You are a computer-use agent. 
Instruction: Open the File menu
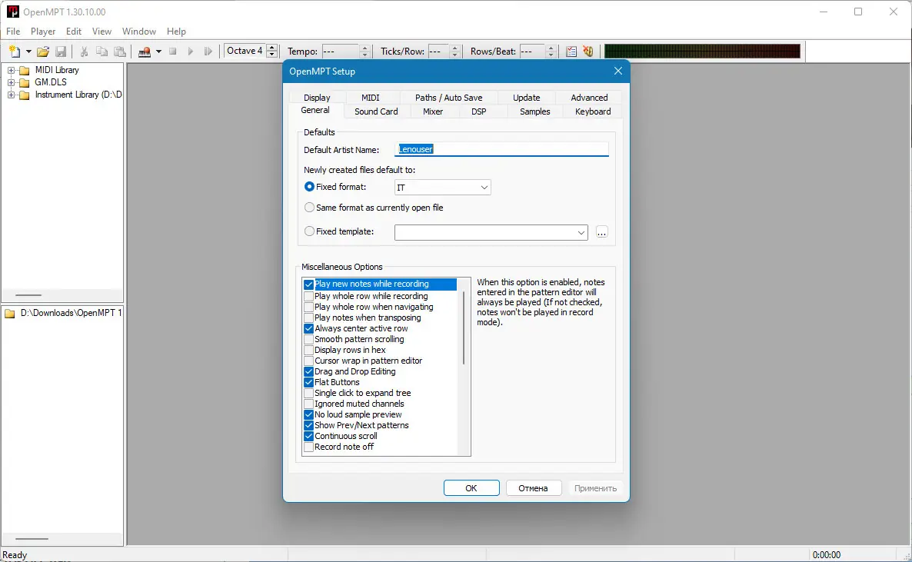pyautogui.click(x=13, y=32)
